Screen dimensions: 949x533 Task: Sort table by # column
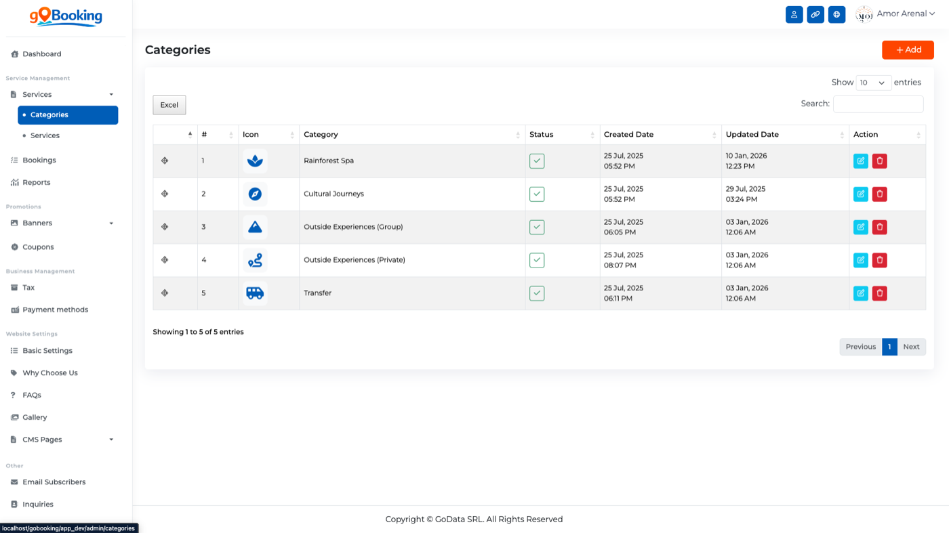tap(218, 135)
